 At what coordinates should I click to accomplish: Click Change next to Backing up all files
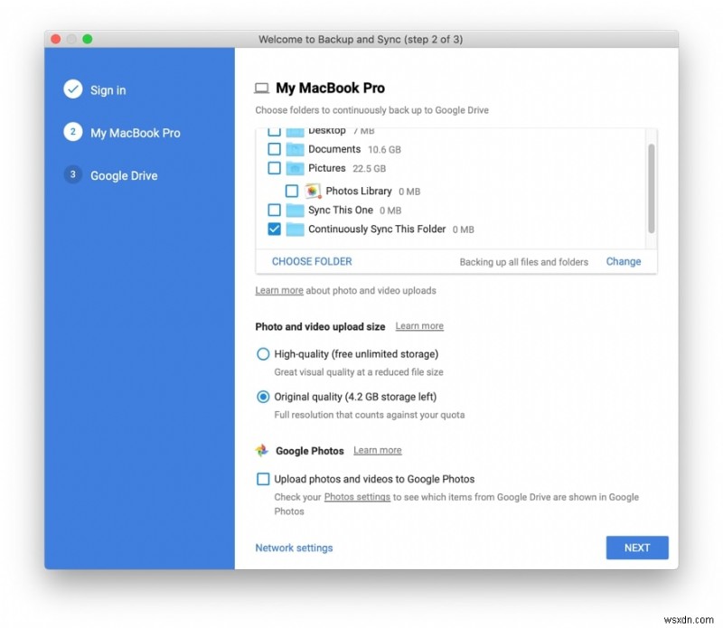click(x=623, y=261)
